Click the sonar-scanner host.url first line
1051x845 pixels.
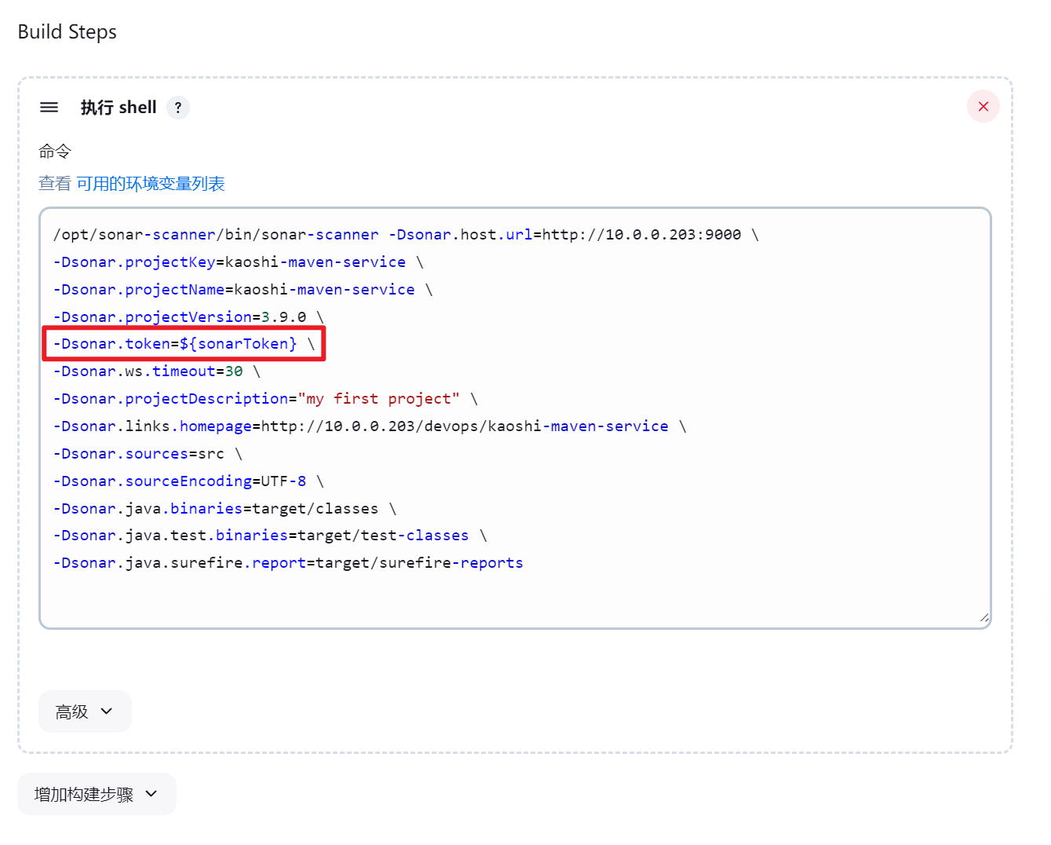point(406,235)
